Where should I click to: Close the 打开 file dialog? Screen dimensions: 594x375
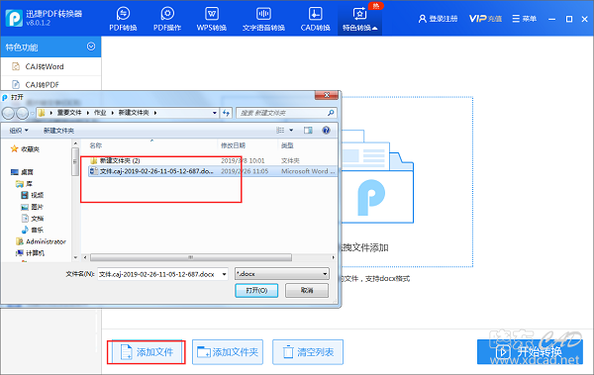click(x=326, y=95)
